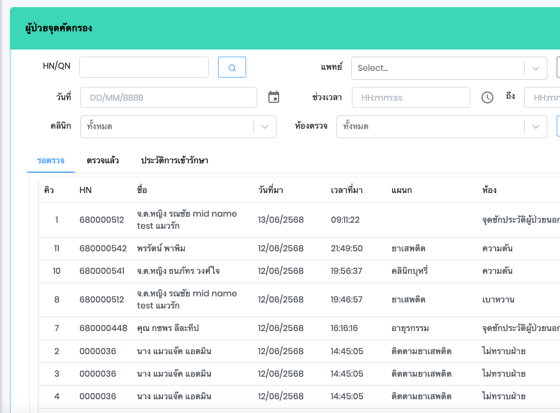Click the start time HH:mm:ss field
The image size is (560, 413).
410,97
